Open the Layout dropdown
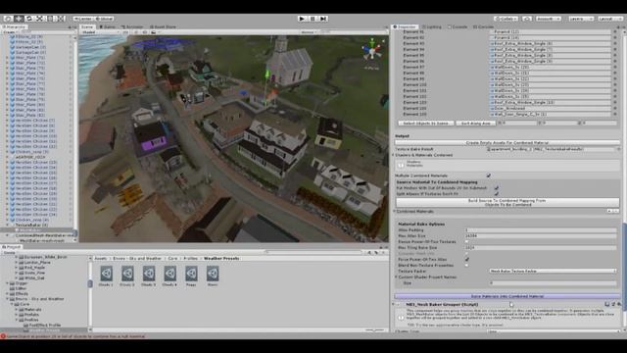The height and width of the screenshot is (353, 627). (x=610, y=19)
